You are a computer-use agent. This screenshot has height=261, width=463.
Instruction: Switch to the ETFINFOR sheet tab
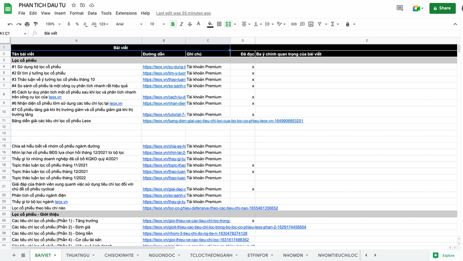(x=258, y=255)
